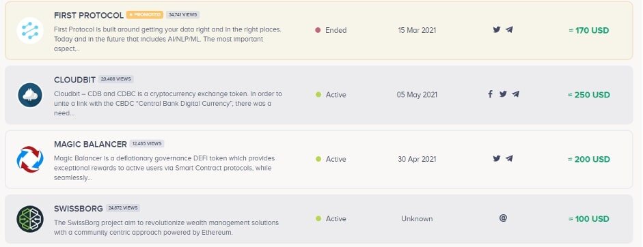Click the Promoted badge on First Protocol

coord(145,15)
